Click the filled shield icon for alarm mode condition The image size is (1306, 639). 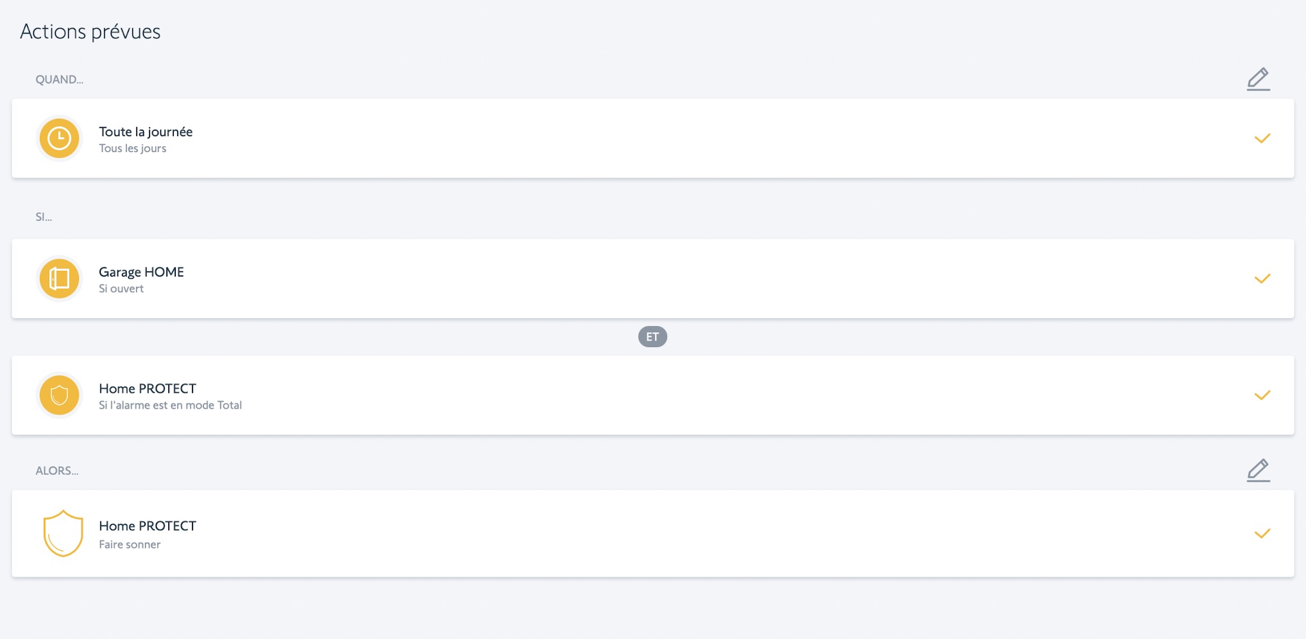coord(59,395)
